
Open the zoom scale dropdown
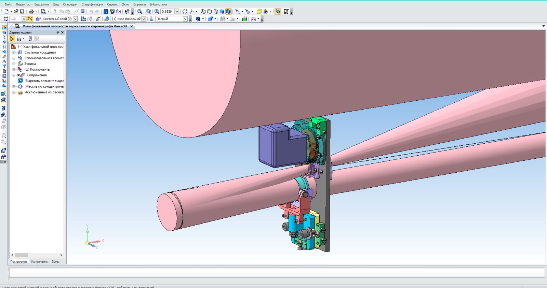coord(177,11)
